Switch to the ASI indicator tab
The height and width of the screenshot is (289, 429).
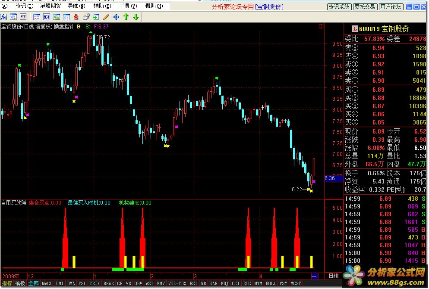pos(150,283)
